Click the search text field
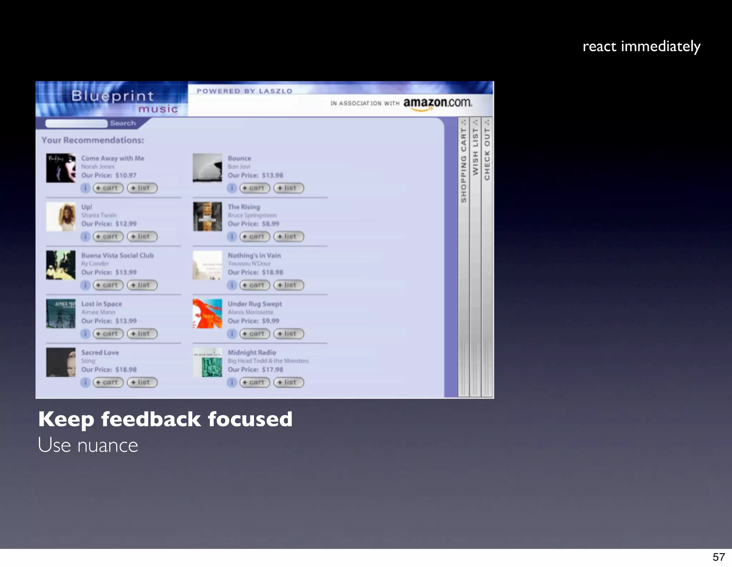Screen dimensions: 732x567 point(76,123)
